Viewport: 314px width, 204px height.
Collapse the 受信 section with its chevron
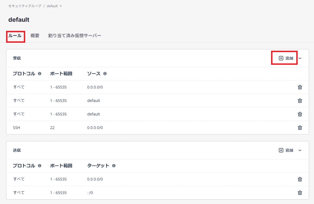[300, 58]
